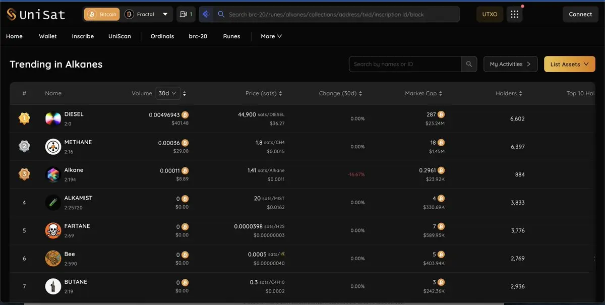Open the Bee token name
The image size is (605, 305).
(x=70, y=254)
